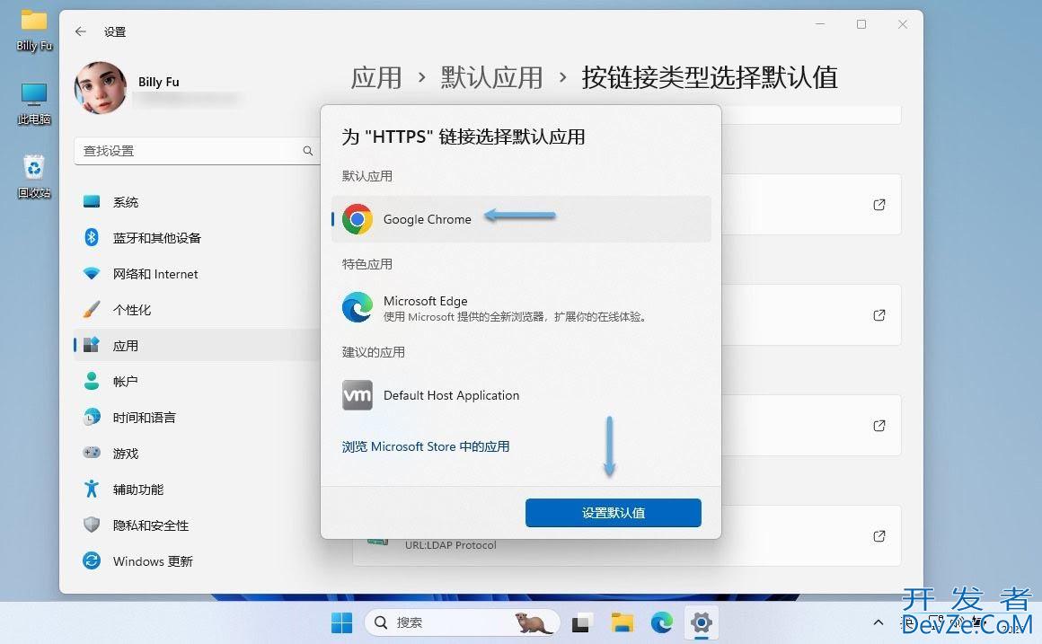Open the Windows Start button on the taskbar

coord(341,622)
